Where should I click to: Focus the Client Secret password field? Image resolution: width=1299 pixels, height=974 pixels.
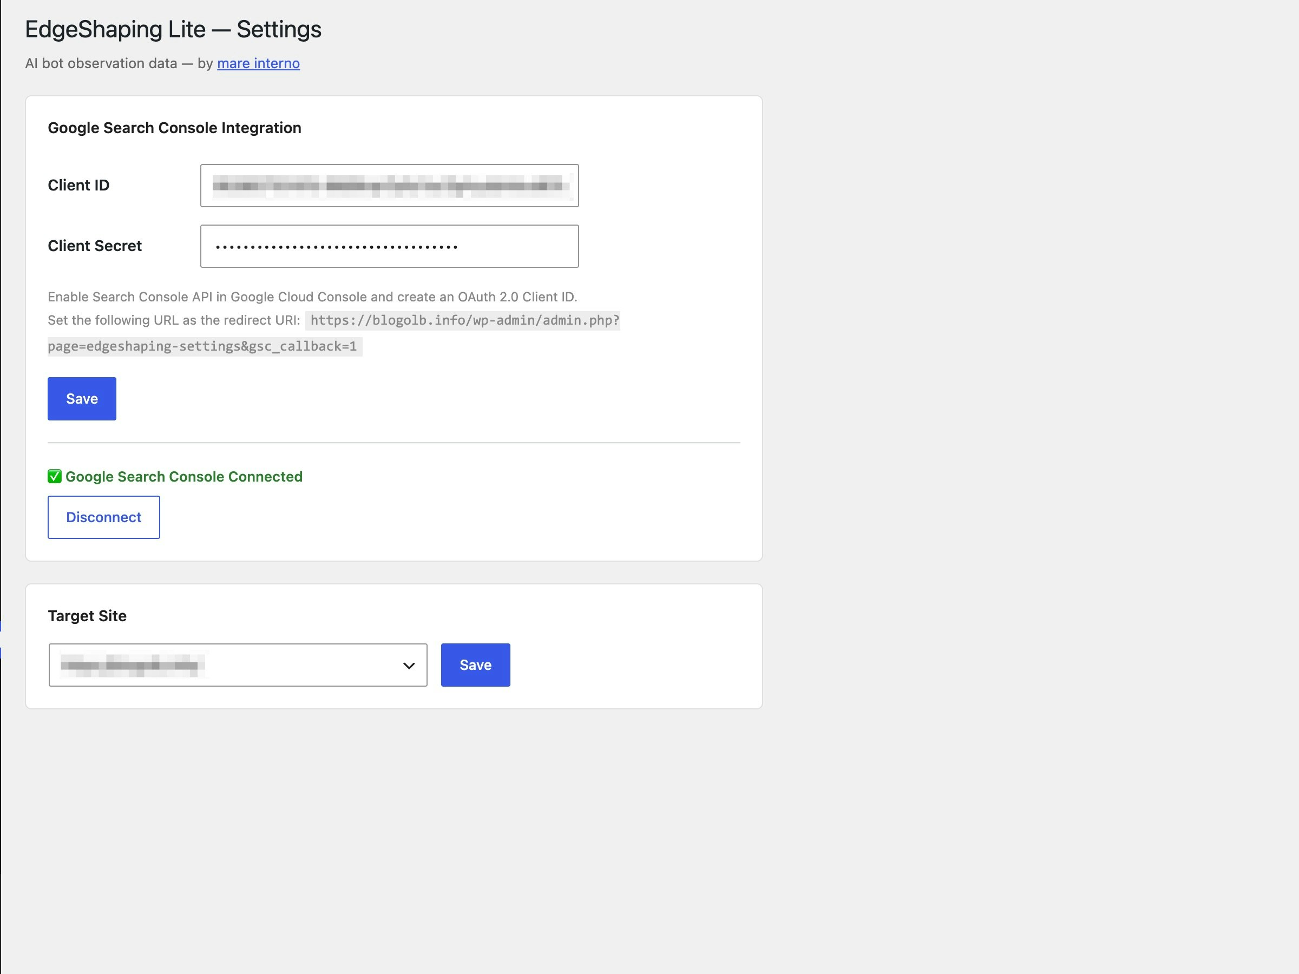[x=389, y=246]
